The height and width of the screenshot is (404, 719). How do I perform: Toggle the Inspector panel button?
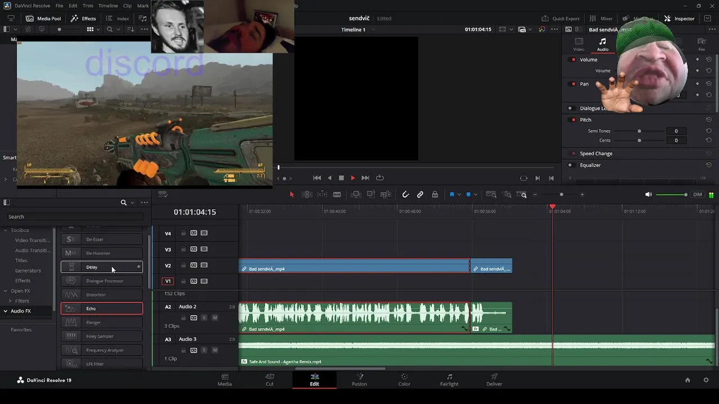point(679,19)
